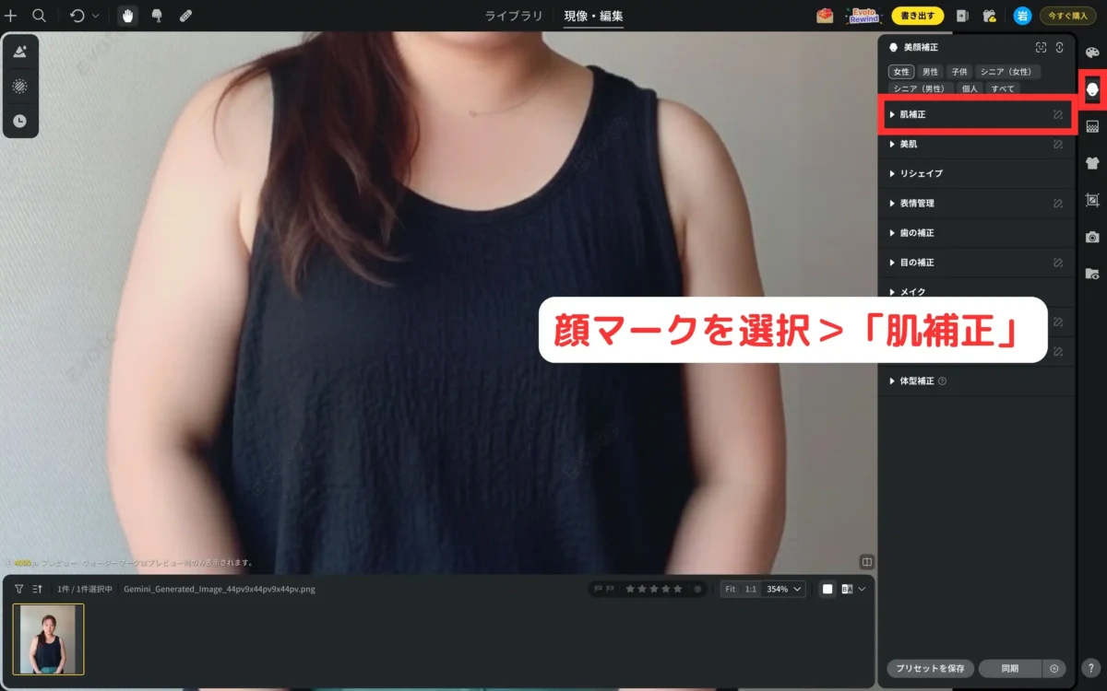Toggle the disable icon on 目の補正 row
Screen dimensions: 1107x691
click(x=1058, y=263)
